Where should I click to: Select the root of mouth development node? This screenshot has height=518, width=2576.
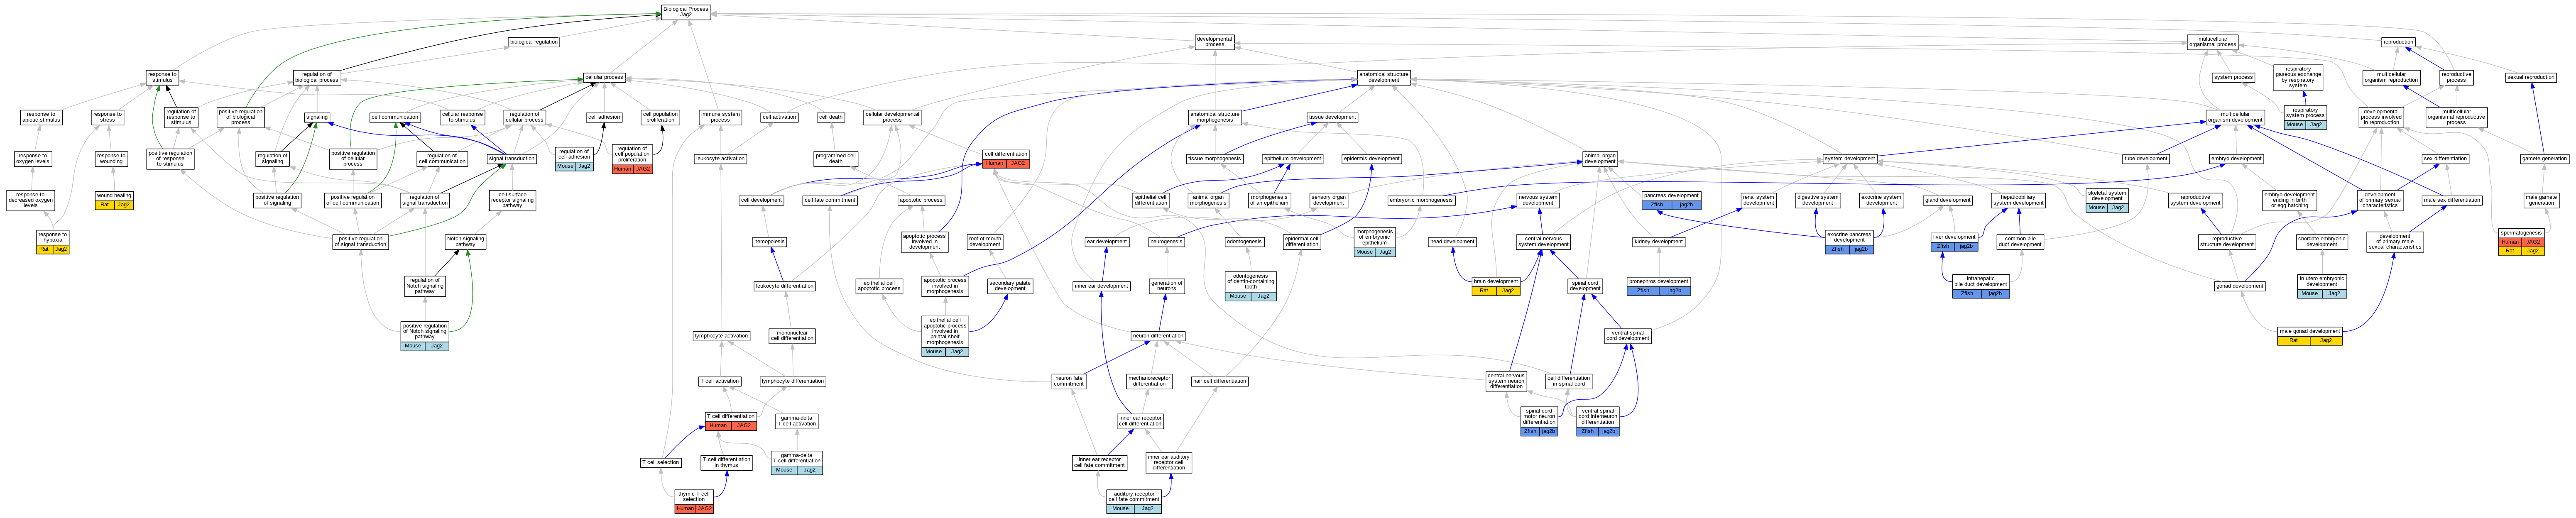984,241
